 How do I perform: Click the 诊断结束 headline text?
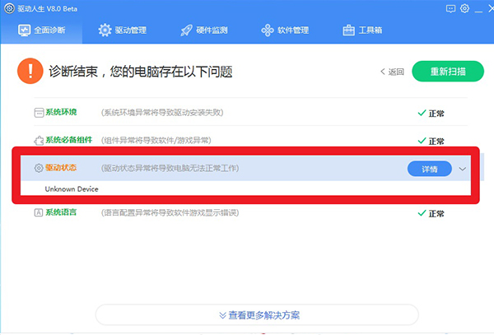tap(141, 72)
